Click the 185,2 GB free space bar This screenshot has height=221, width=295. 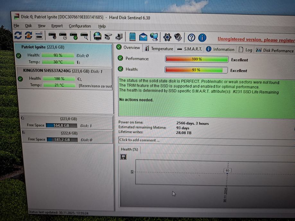point(62,140)
